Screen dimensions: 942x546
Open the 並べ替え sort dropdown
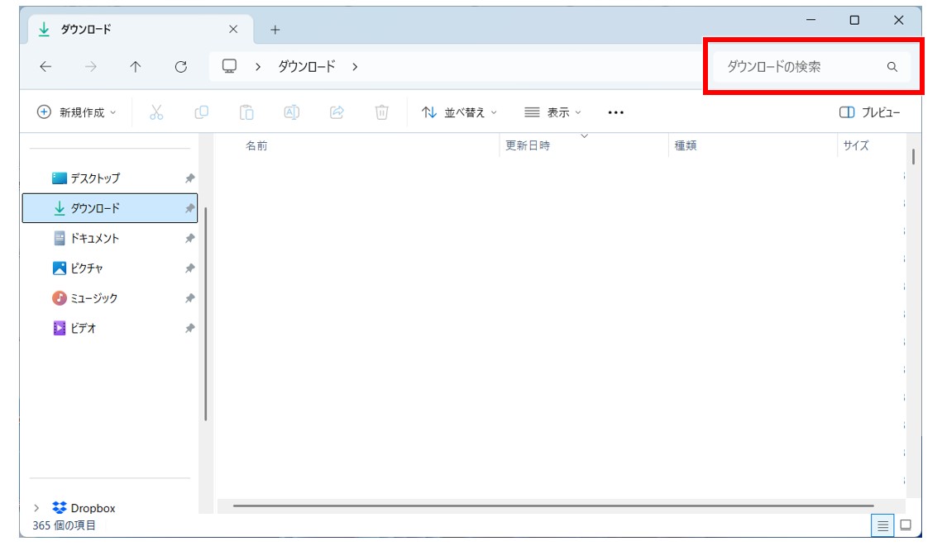(461, 112)
